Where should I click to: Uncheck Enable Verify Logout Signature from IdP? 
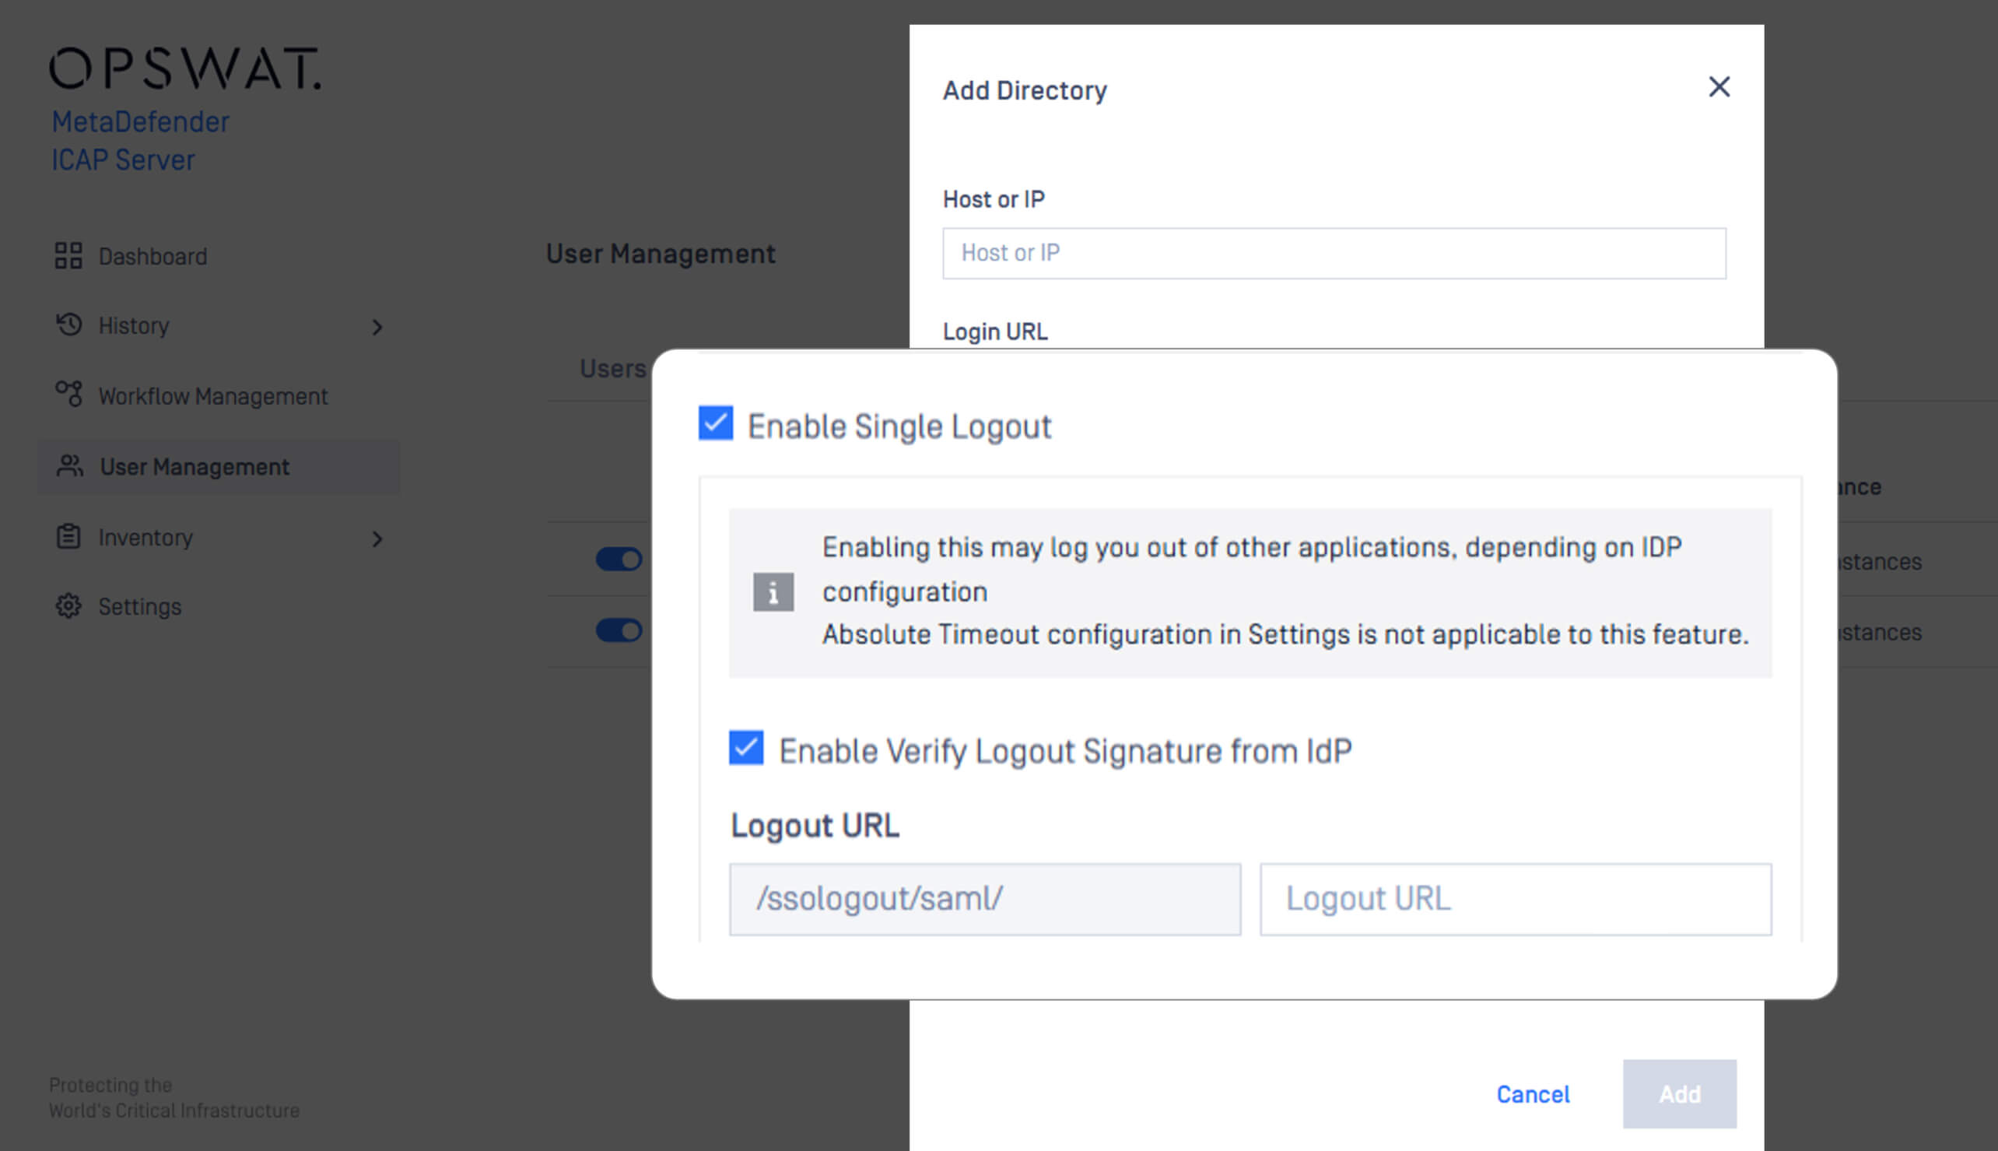[746, 748]
